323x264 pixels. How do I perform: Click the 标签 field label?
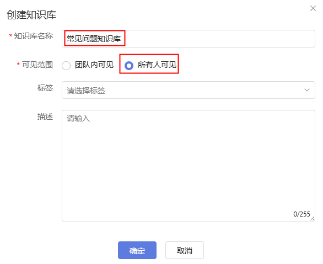point(45,88)
